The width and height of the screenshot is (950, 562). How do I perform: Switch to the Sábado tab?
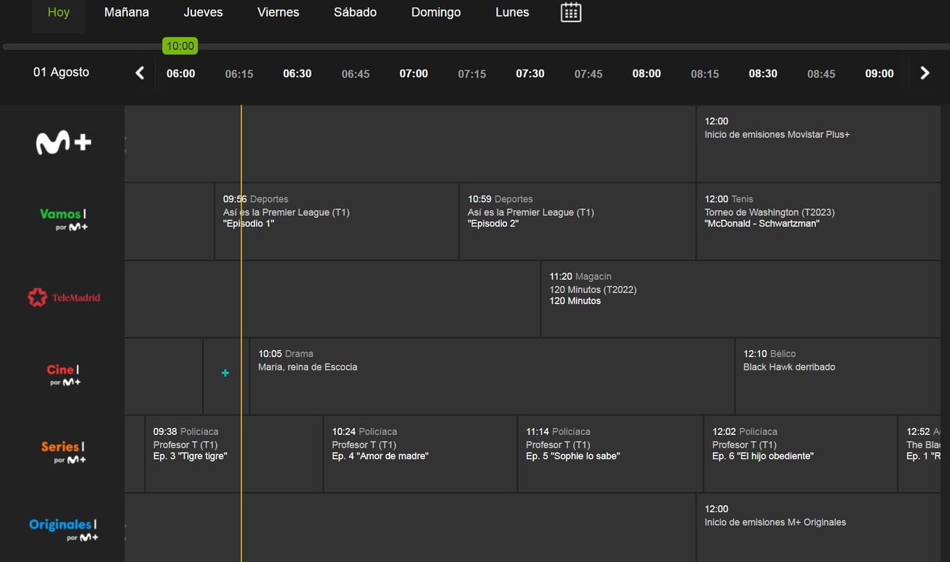coord(355,13)
